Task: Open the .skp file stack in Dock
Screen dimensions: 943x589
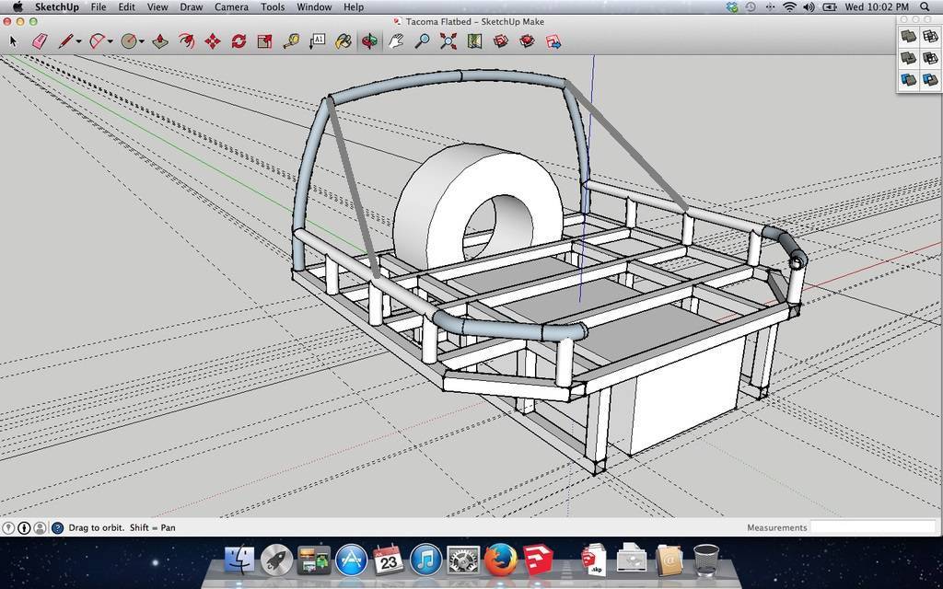Action: click(x=595, y=559)
